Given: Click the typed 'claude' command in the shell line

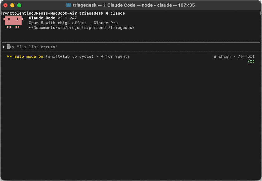Looking at the screenshot, I should point(118,13).
